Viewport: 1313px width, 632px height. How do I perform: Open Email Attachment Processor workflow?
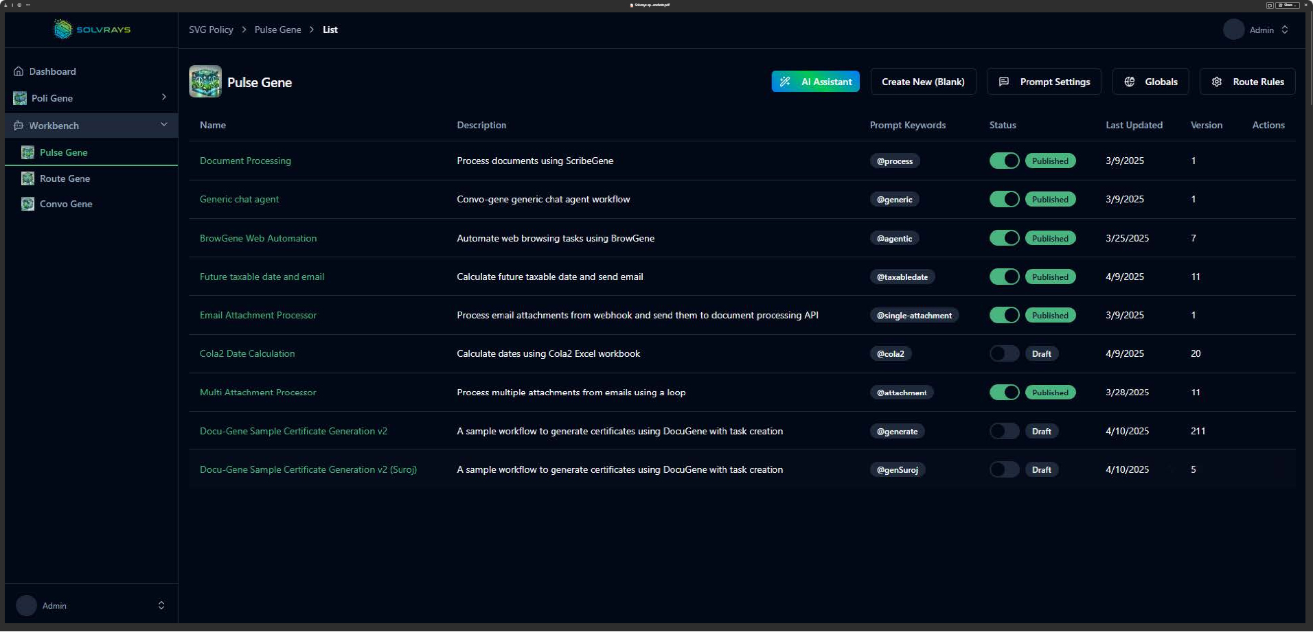tap(258, 315)
